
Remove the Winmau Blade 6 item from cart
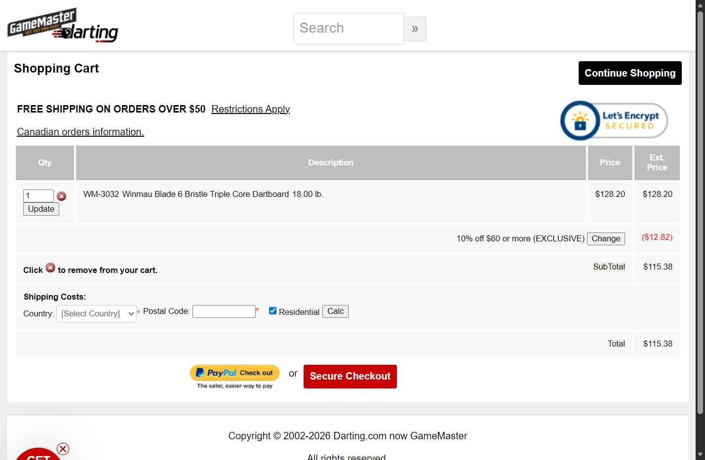(x=62, y=196)
